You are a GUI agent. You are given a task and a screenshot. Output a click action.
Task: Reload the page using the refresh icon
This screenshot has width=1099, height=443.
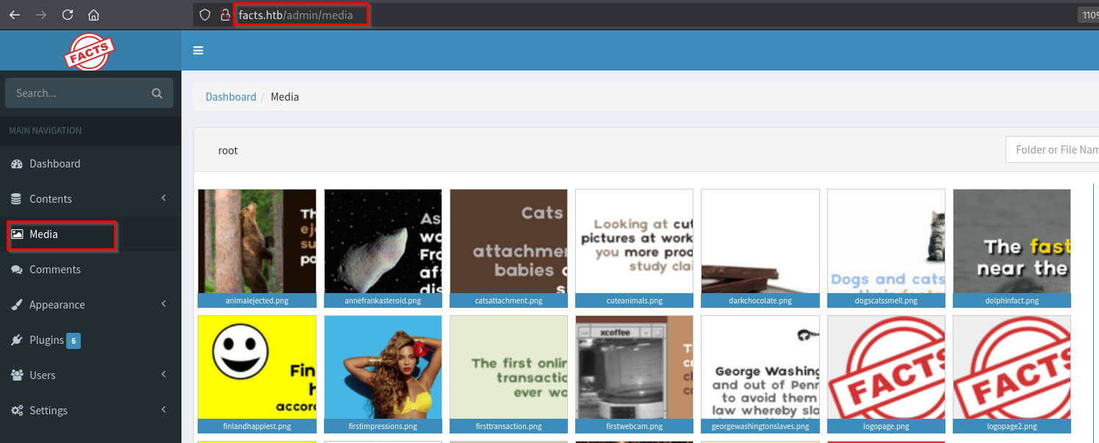(x=68, y=15)
